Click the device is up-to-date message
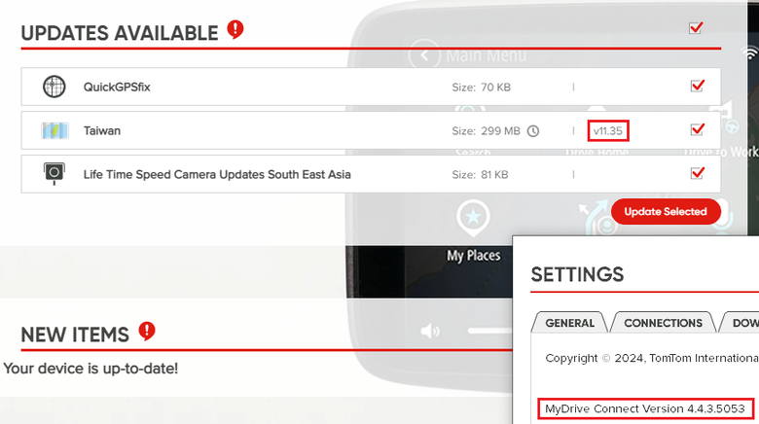 [90, 369]
